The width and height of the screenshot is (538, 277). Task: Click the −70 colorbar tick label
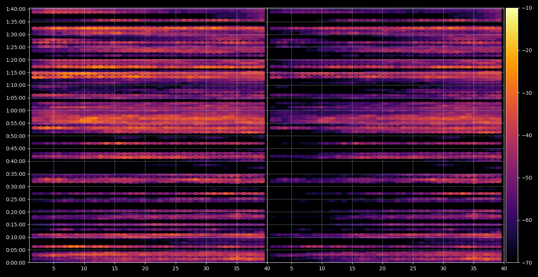point(527,262)
